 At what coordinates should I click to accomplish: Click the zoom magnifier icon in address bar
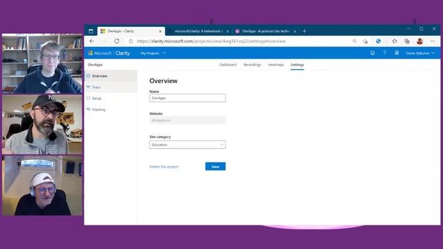tap(354, 41)
